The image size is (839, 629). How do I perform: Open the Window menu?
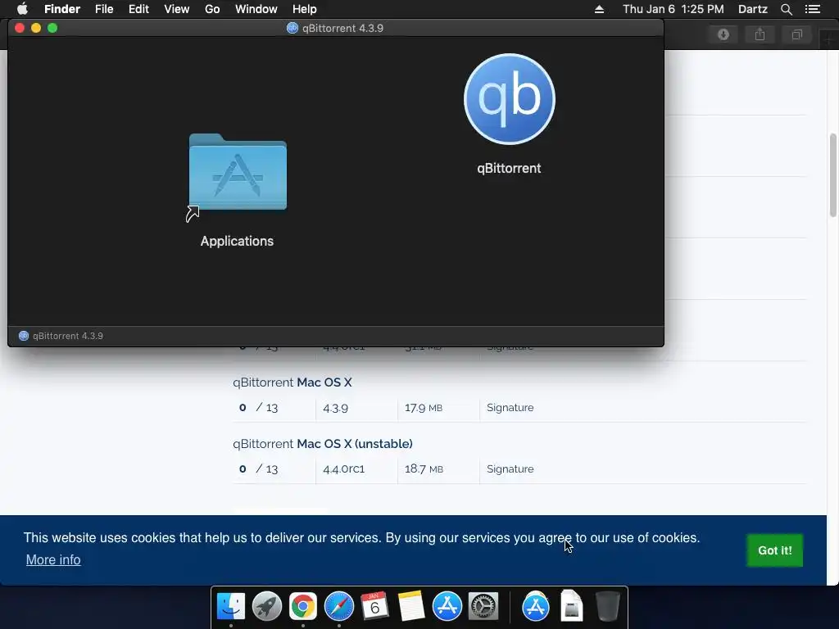point(256,9)
